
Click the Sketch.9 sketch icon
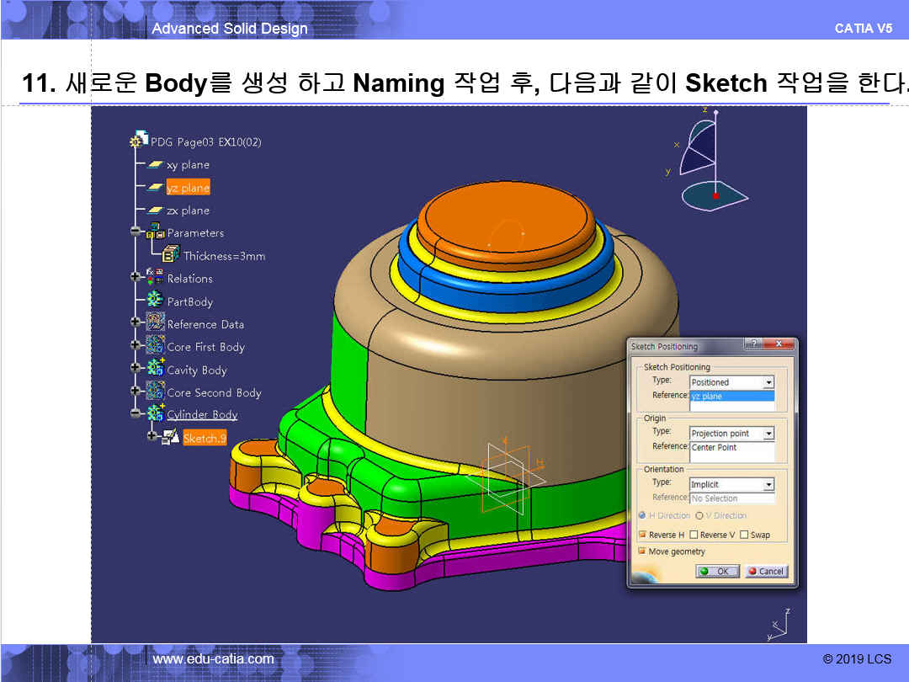click(171, 437)
